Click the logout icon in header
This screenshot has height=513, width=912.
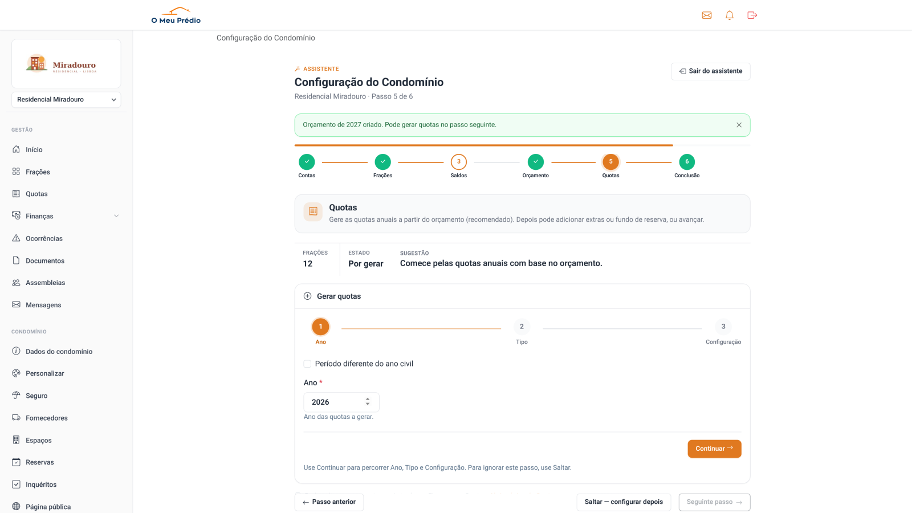tap(752, 15)
